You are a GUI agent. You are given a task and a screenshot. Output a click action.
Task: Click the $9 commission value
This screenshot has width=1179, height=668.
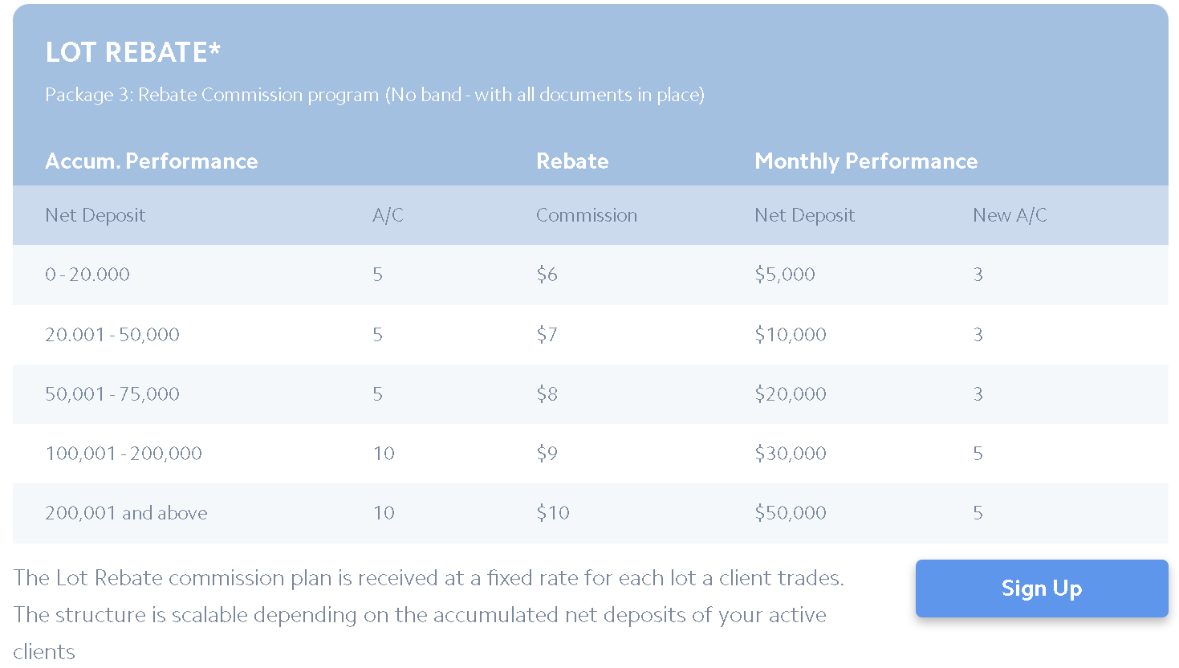pos(547,454)
